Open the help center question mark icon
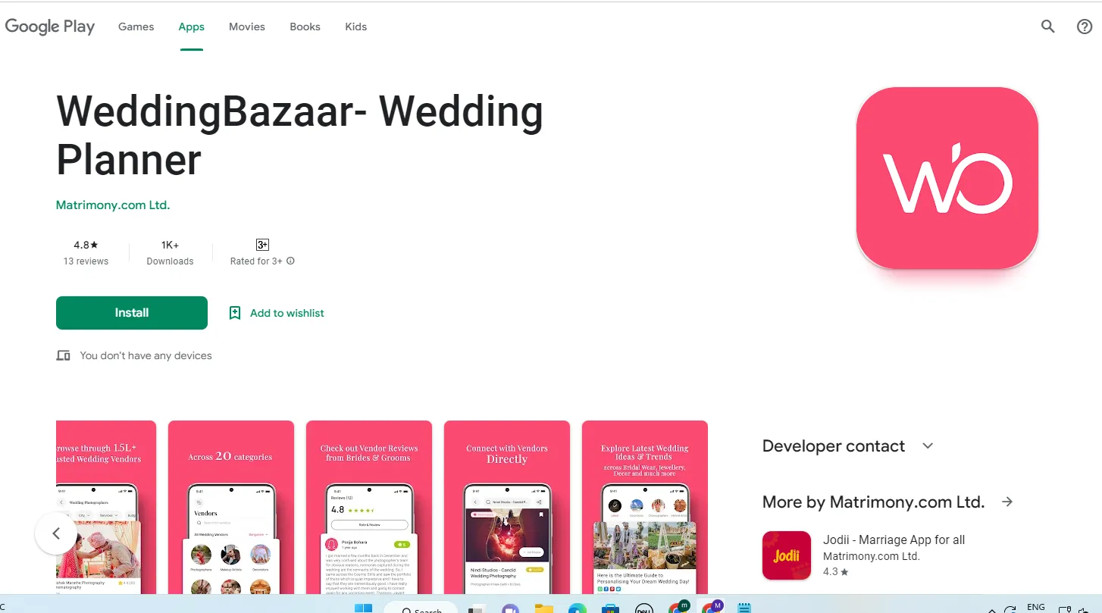Viewport: 1102px width, 613px height. 1085,27
